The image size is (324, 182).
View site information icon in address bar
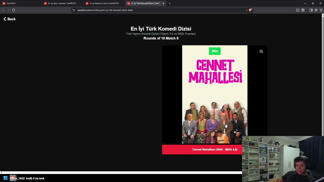[74, 10]
